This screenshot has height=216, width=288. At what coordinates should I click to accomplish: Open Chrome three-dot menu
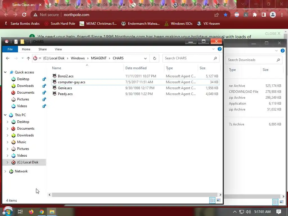pyautogui.click(x=282, y=15)
